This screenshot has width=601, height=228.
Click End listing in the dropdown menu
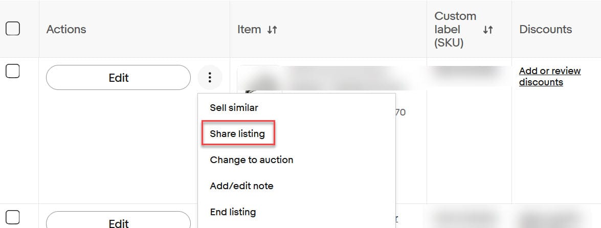(x=233, y=212)
